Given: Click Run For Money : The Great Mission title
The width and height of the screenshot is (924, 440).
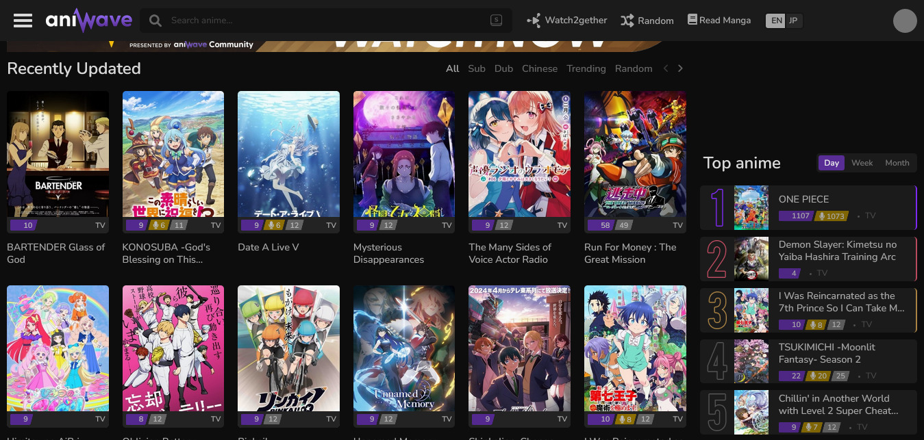Looking at the screenshot, I should [x=630, y=253].
